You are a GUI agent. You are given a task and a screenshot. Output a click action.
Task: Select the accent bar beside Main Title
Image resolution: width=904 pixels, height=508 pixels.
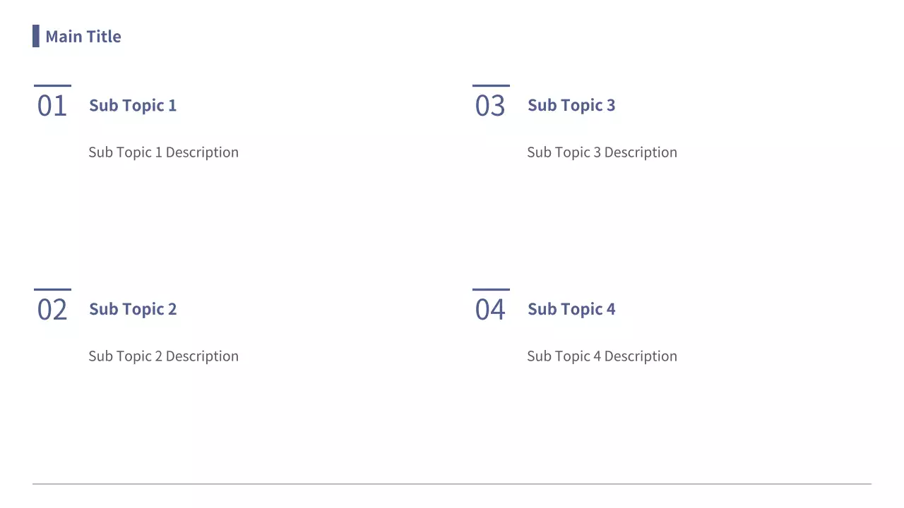(x=36, y=36)
